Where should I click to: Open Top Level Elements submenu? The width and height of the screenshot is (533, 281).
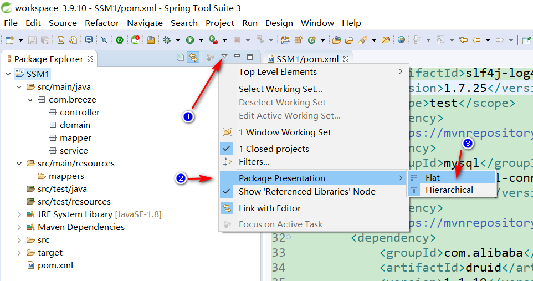pyautogui.click(x=314, y=72)
